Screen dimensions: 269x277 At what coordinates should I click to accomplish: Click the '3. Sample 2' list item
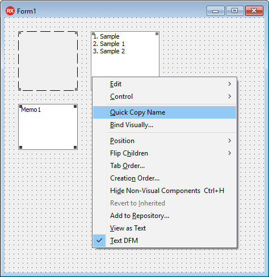(x=109, y=51)
